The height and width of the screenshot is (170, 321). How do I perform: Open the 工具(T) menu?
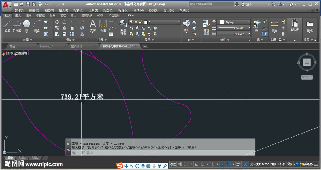tap(93, 10)
